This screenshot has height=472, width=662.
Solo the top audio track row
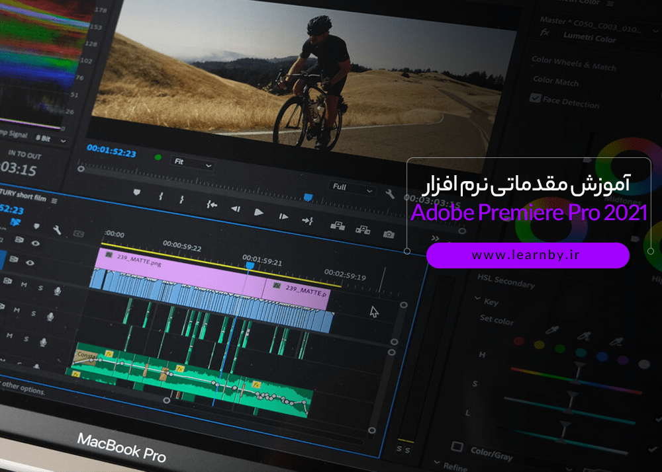coord(40,288)
